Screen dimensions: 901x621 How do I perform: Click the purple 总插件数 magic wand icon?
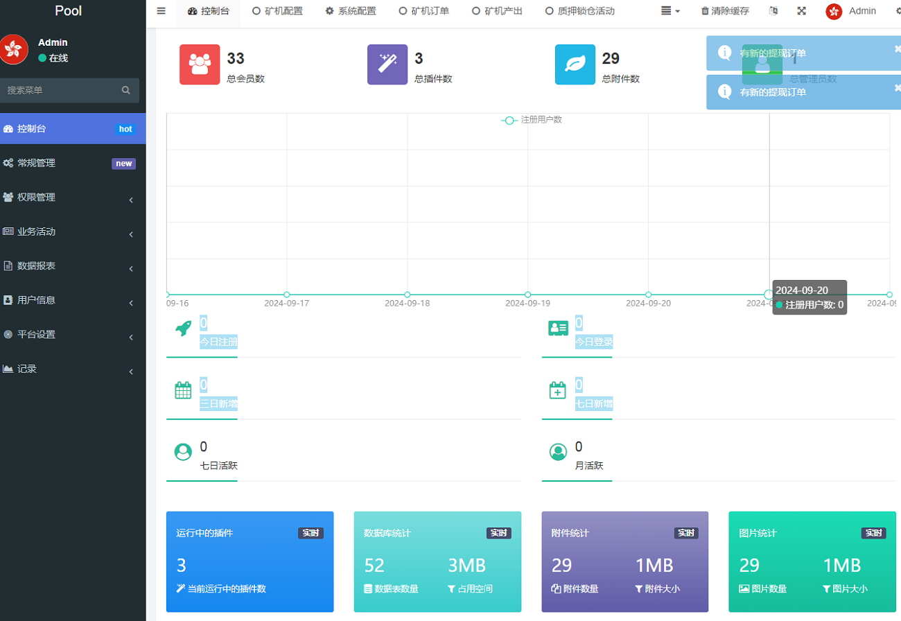tap(387, 64)
